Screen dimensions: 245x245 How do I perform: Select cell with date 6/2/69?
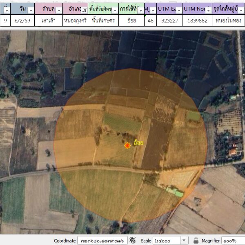(22, 20)
